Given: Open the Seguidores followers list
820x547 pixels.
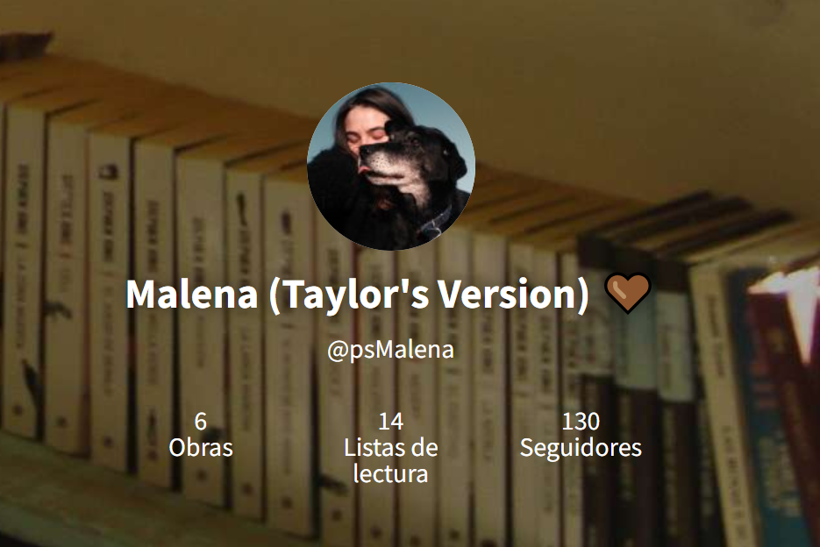Looking at the screenshot, I should pos(581,435).
